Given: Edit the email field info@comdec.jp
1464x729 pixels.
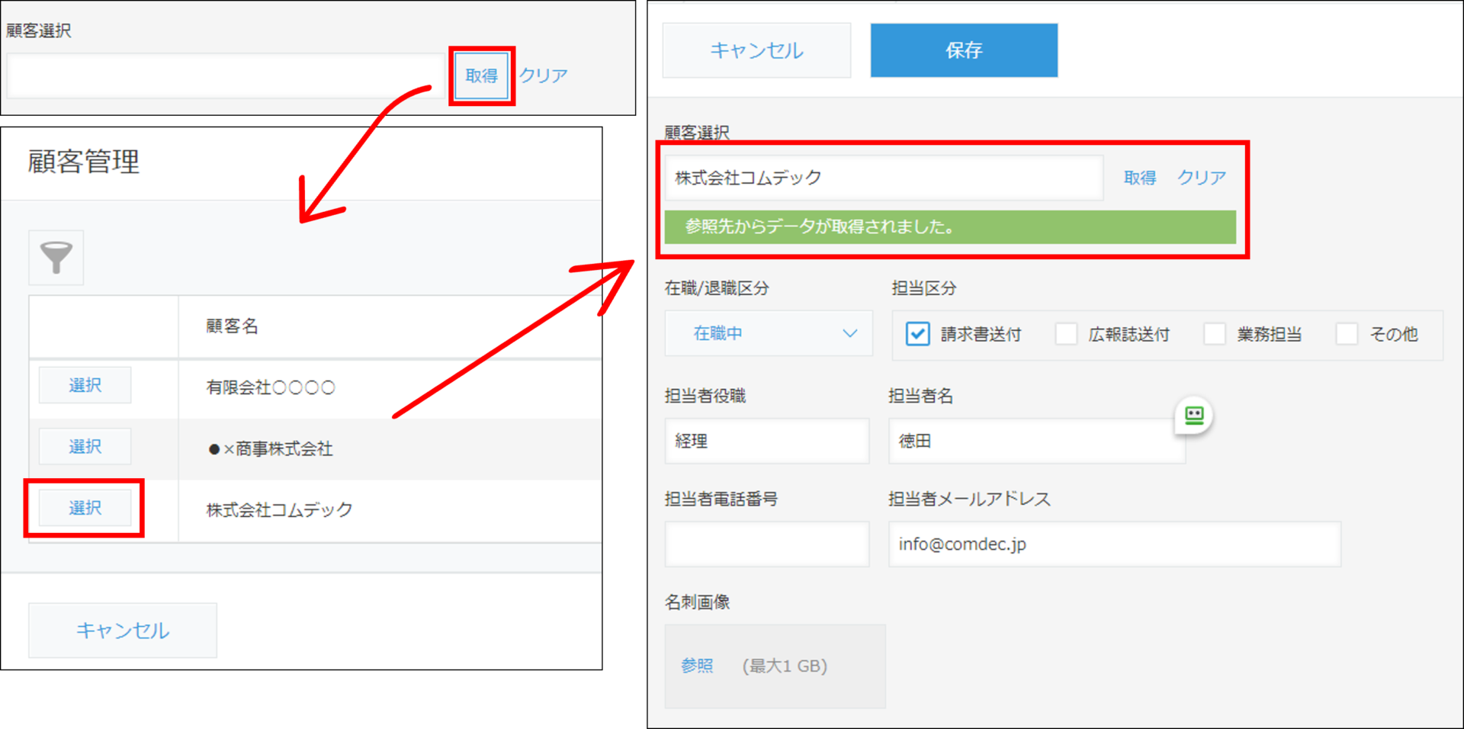Looking at the screenshot, I should (x=1115, y=544).
